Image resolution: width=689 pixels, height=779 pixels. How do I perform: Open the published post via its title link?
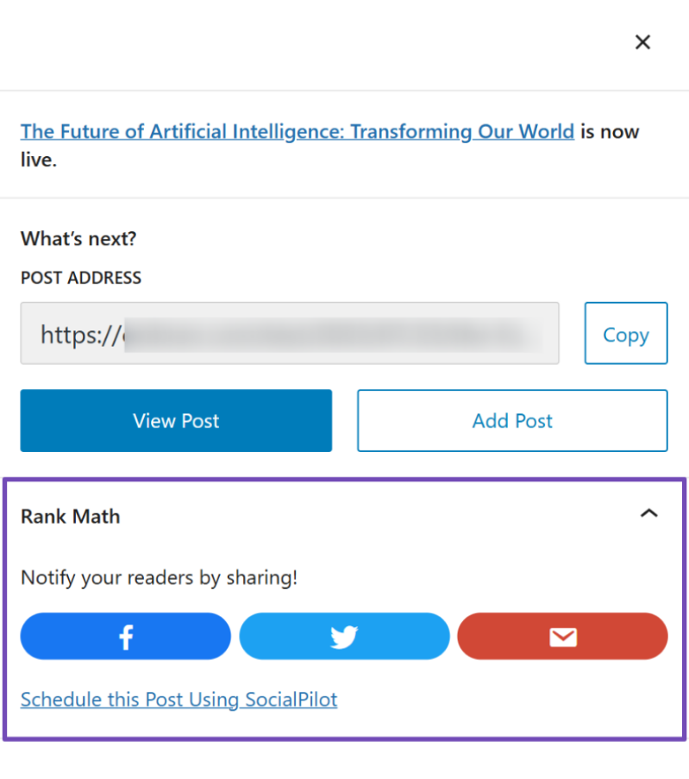tap(298, 131)
